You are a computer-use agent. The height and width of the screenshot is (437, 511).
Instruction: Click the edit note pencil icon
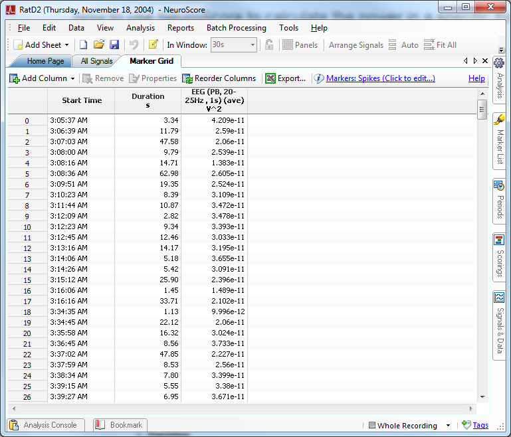[153, 44]
